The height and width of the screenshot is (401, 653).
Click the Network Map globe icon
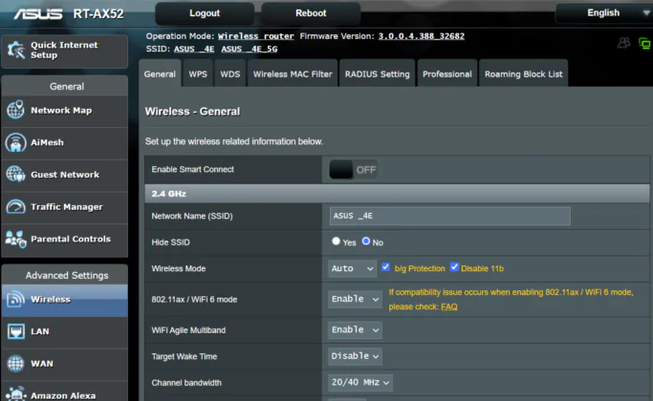tap(15, 110)
